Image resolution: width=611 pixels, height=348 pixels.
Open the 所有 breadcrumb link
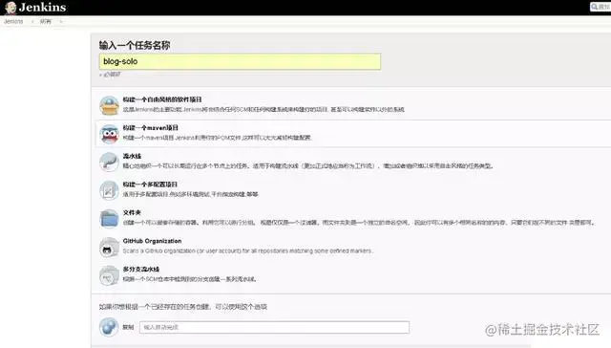pos(46,21)
